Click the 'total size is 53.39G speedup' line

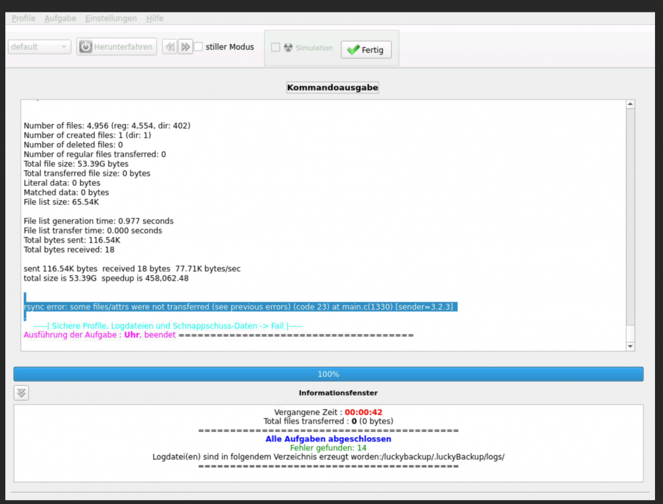(x=106, y=279)
